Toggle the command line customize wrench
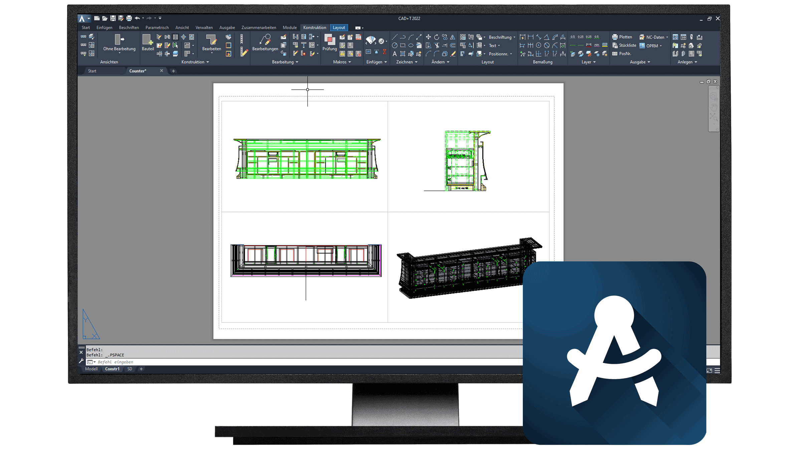 click(x=81, y=361)
